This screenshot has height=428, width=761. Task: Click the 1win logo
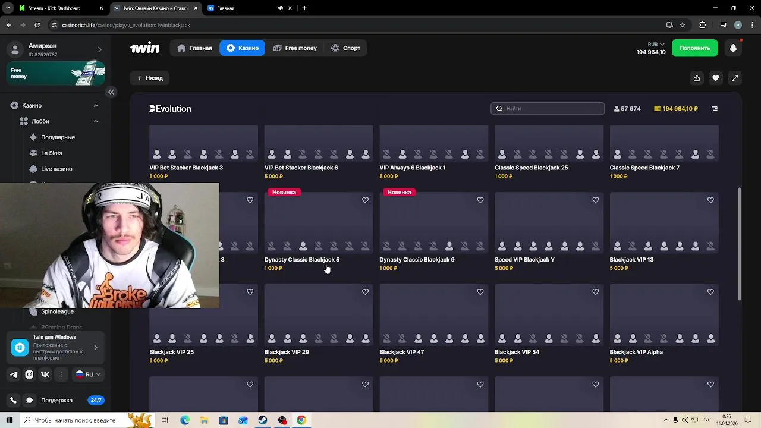(145, 48)
